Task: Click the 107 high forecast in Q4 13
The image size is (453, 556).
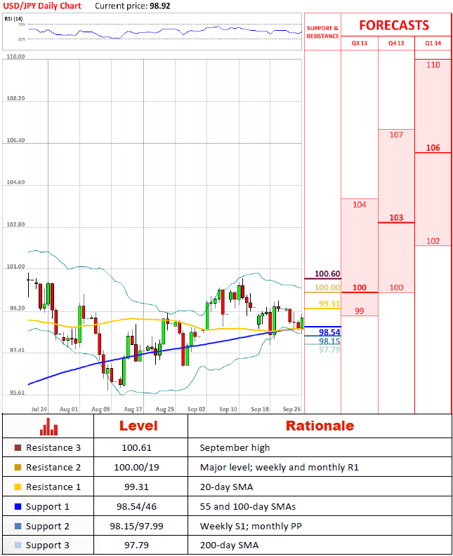Action: tap(396, 135)
